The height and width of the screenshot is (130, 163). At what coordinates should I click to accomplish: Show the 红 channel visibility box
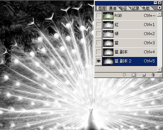tap(98, 25)
